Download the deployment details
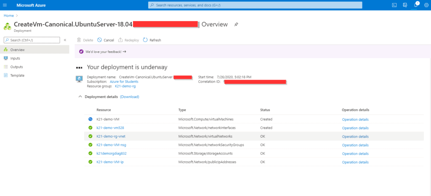 (x=130, y=97)
